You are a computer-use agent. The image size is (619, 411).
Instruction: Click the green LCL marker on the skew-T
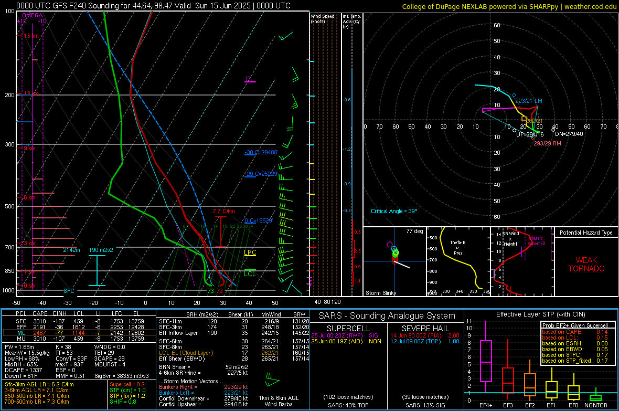point(250,273)
